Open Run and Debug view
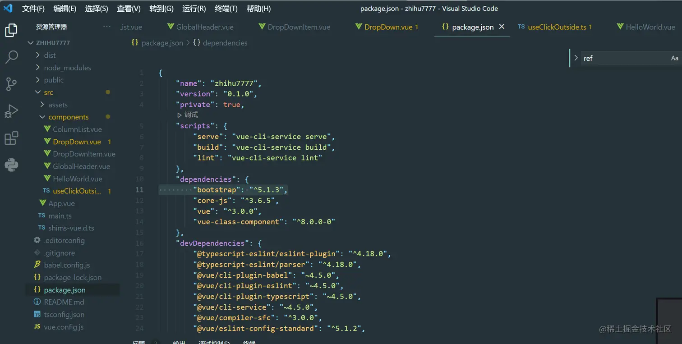The image size is (682, 344). pyautogui.click(x=11, y=111)
